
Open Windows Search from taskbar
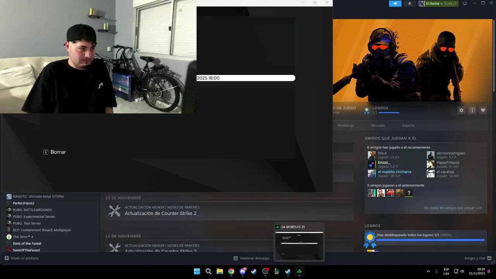tap(208, 271)
